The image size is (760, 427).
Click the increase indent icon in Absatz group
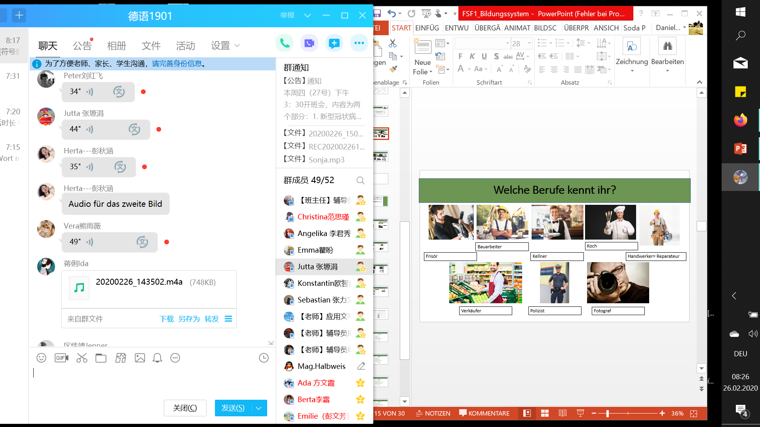tap(554, 56)
